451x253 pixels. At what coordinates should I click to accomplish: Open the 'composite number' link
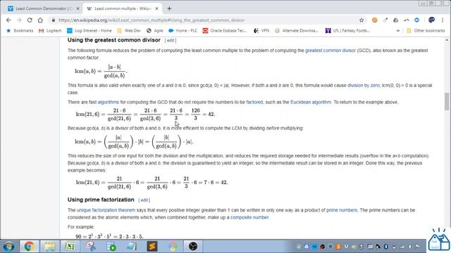249,217
